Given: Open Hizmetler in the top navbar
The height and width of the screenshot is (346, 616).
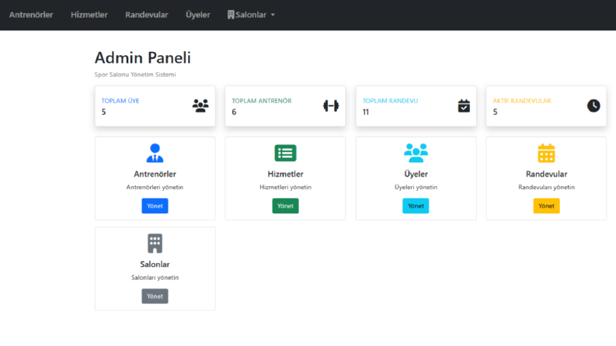Looking at the screenshot, I should coord(89,15).
